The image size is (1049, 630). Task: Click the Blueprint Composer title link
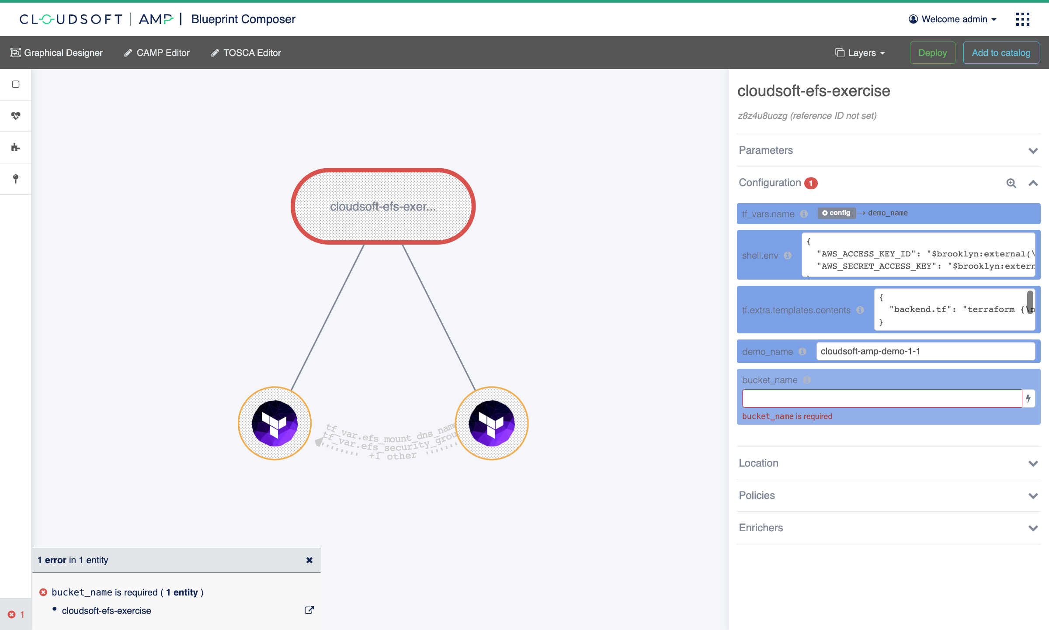tap(243, 19)
